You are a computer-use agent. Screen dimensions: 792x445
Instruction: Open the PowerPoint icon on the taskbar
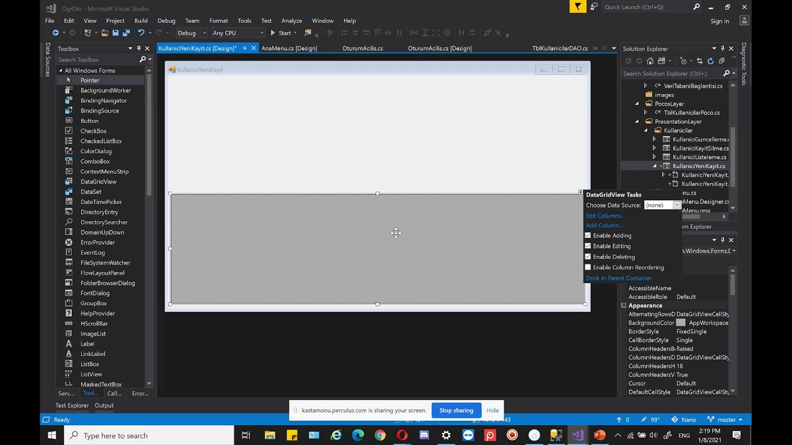(x=600, y=435)
